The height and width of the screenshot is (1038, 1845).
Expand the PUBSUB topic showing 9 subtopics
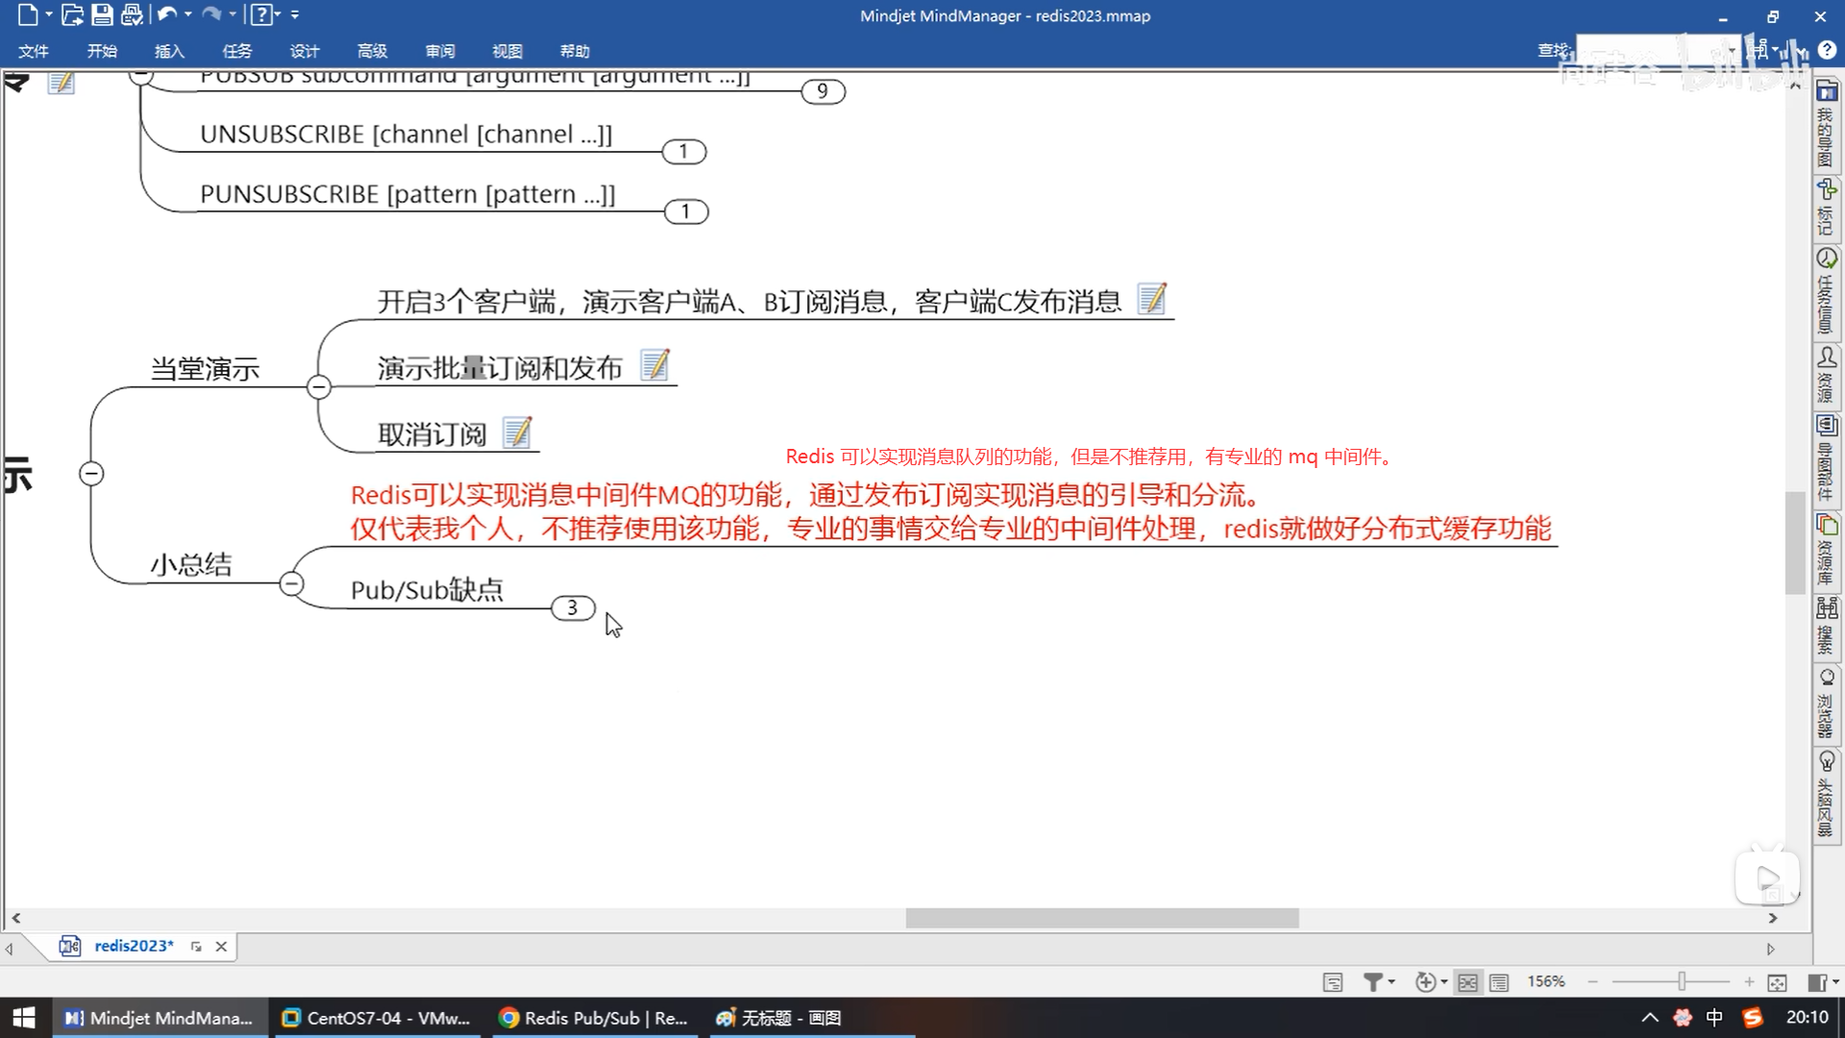(823, 91)
